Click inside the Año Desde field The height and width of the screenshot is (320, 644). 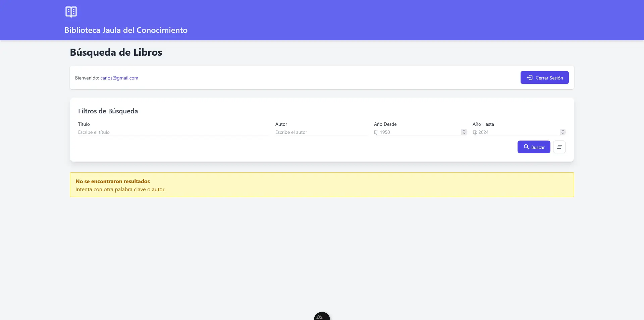point(416,132)
